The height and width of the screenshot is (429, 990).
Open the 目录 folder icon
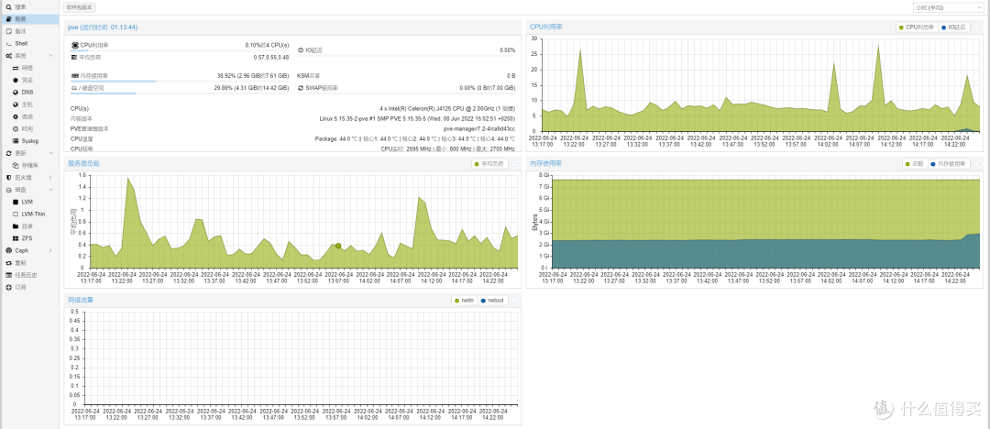pyautogui.click(x=16, y=226)
